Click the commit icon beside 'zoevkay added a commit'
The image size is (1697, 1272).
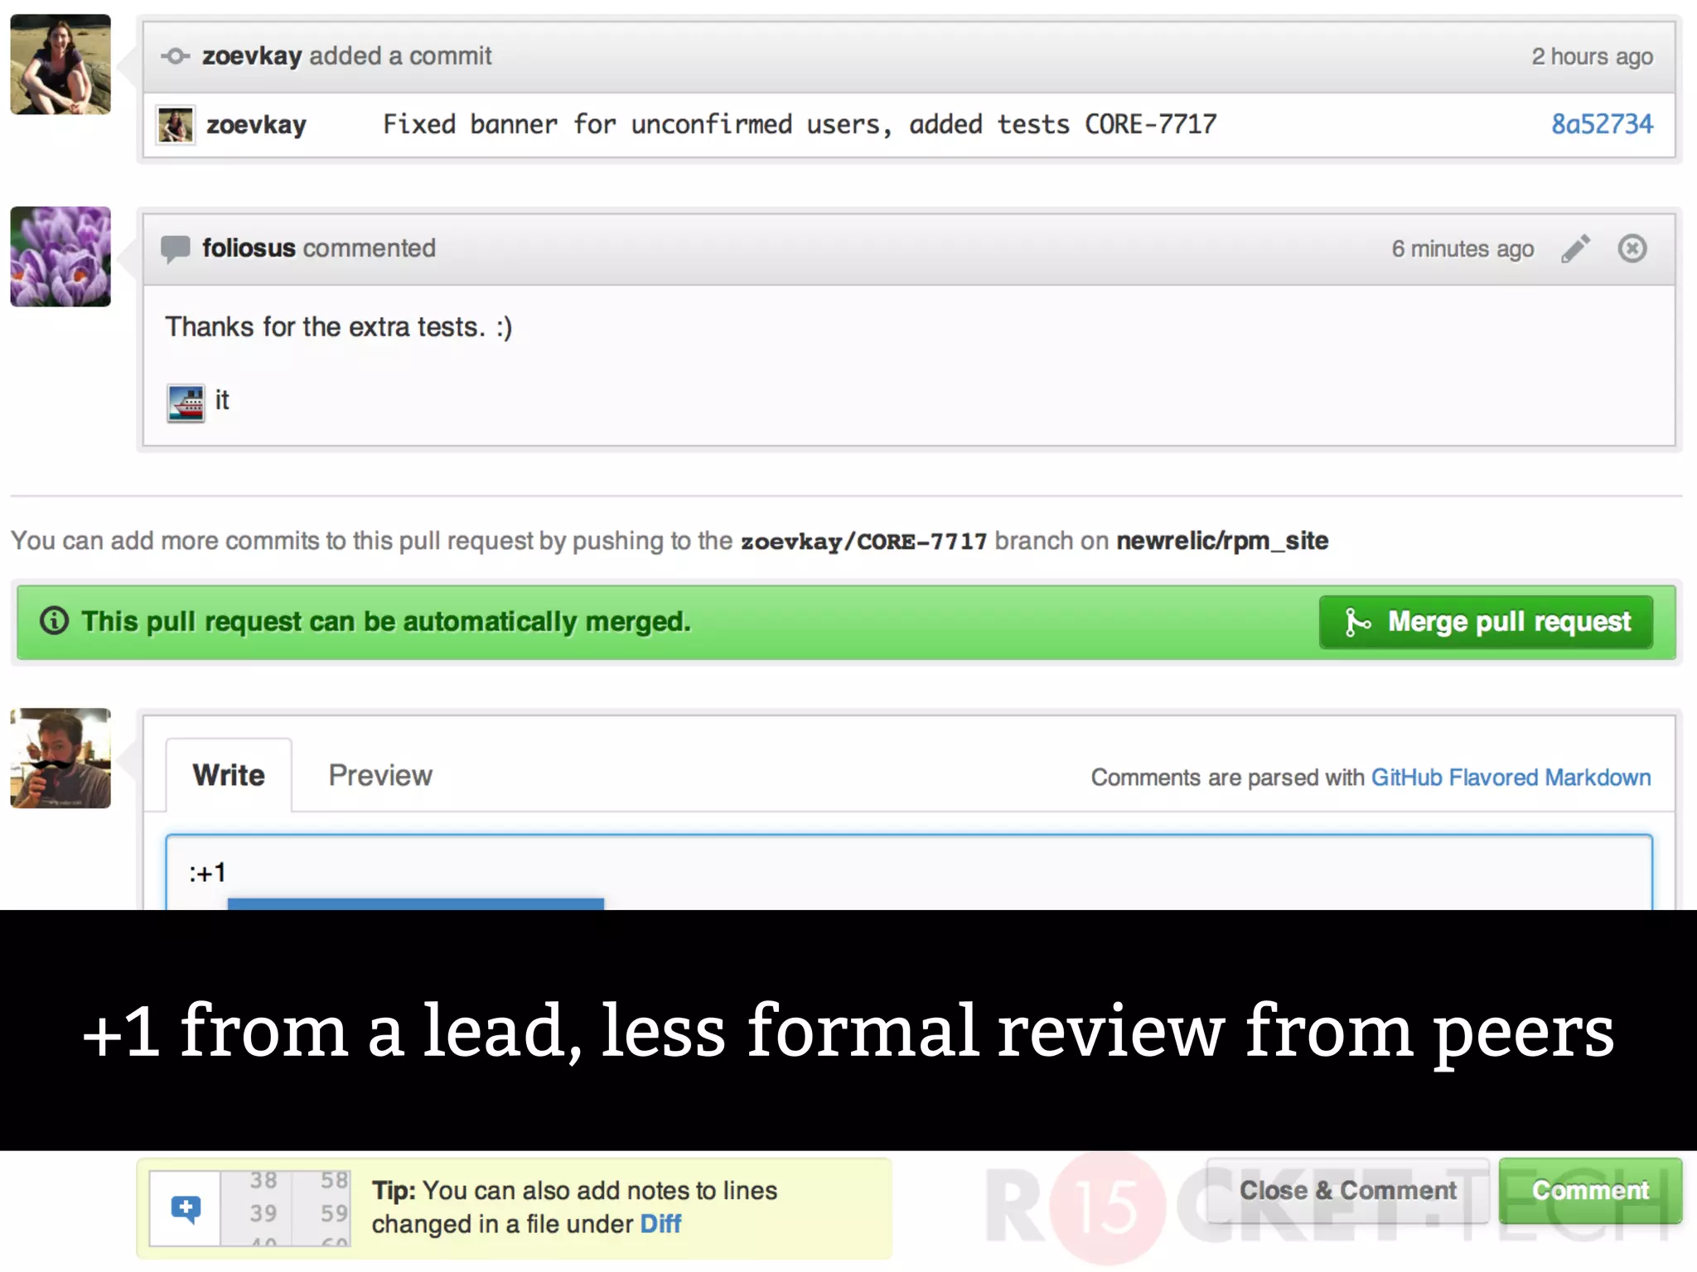coord(175,56)
